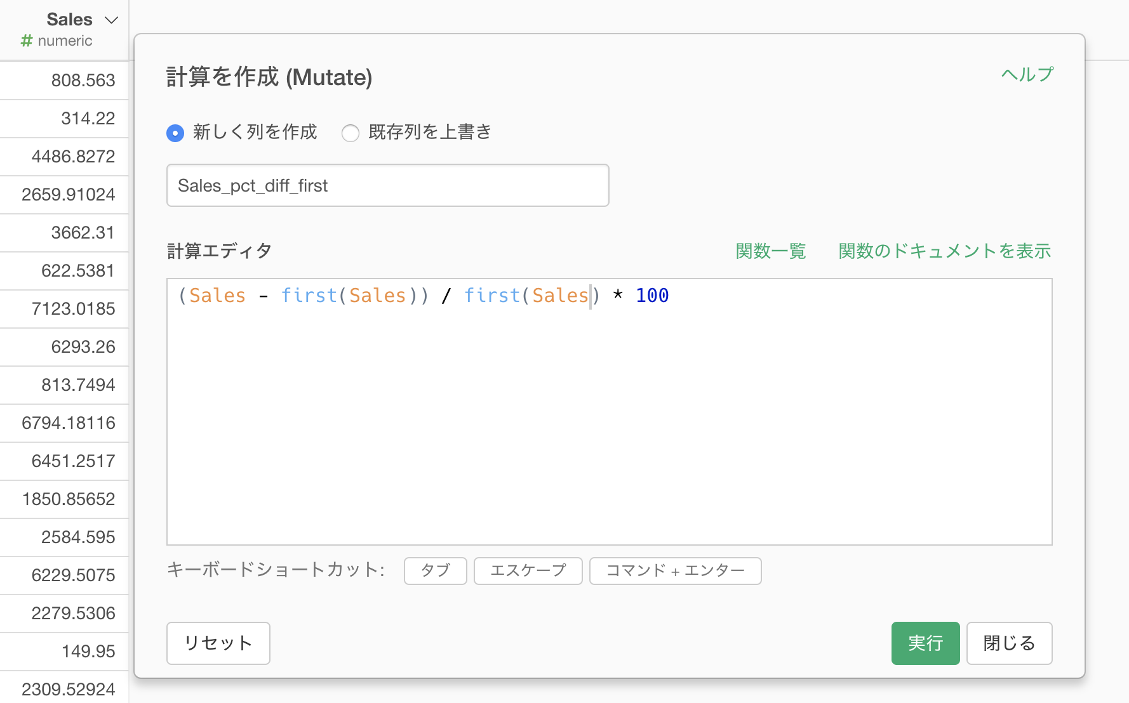Click the コマンド + エンター shortcut button
1129x703 pixels.
coord(676,570)
